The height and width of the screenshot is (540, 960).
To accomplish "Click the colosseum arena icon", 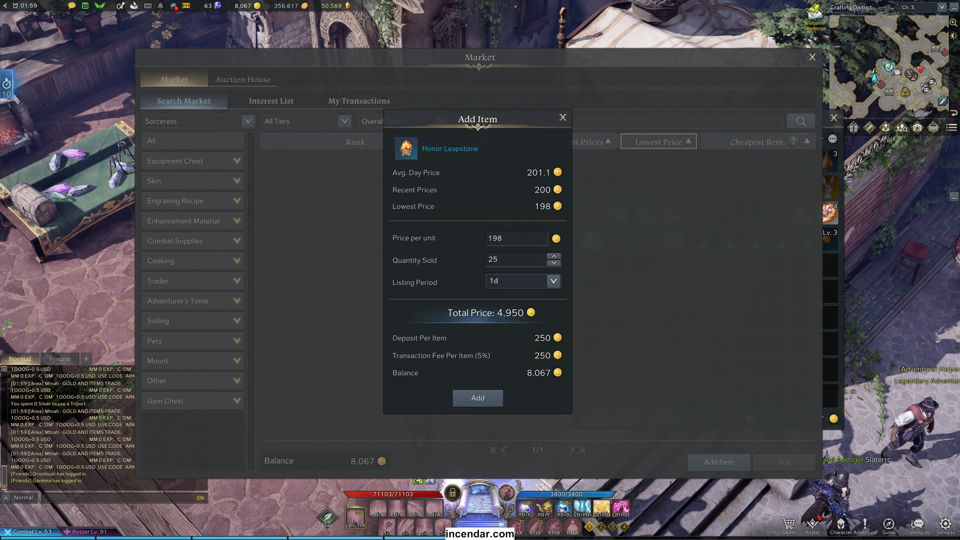I will click(933, 128).
